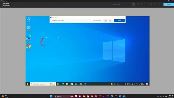Screen dimensions: 174x98
Task: Click the host toolbar icon left of laser pointer
Action: coord(129,4)
